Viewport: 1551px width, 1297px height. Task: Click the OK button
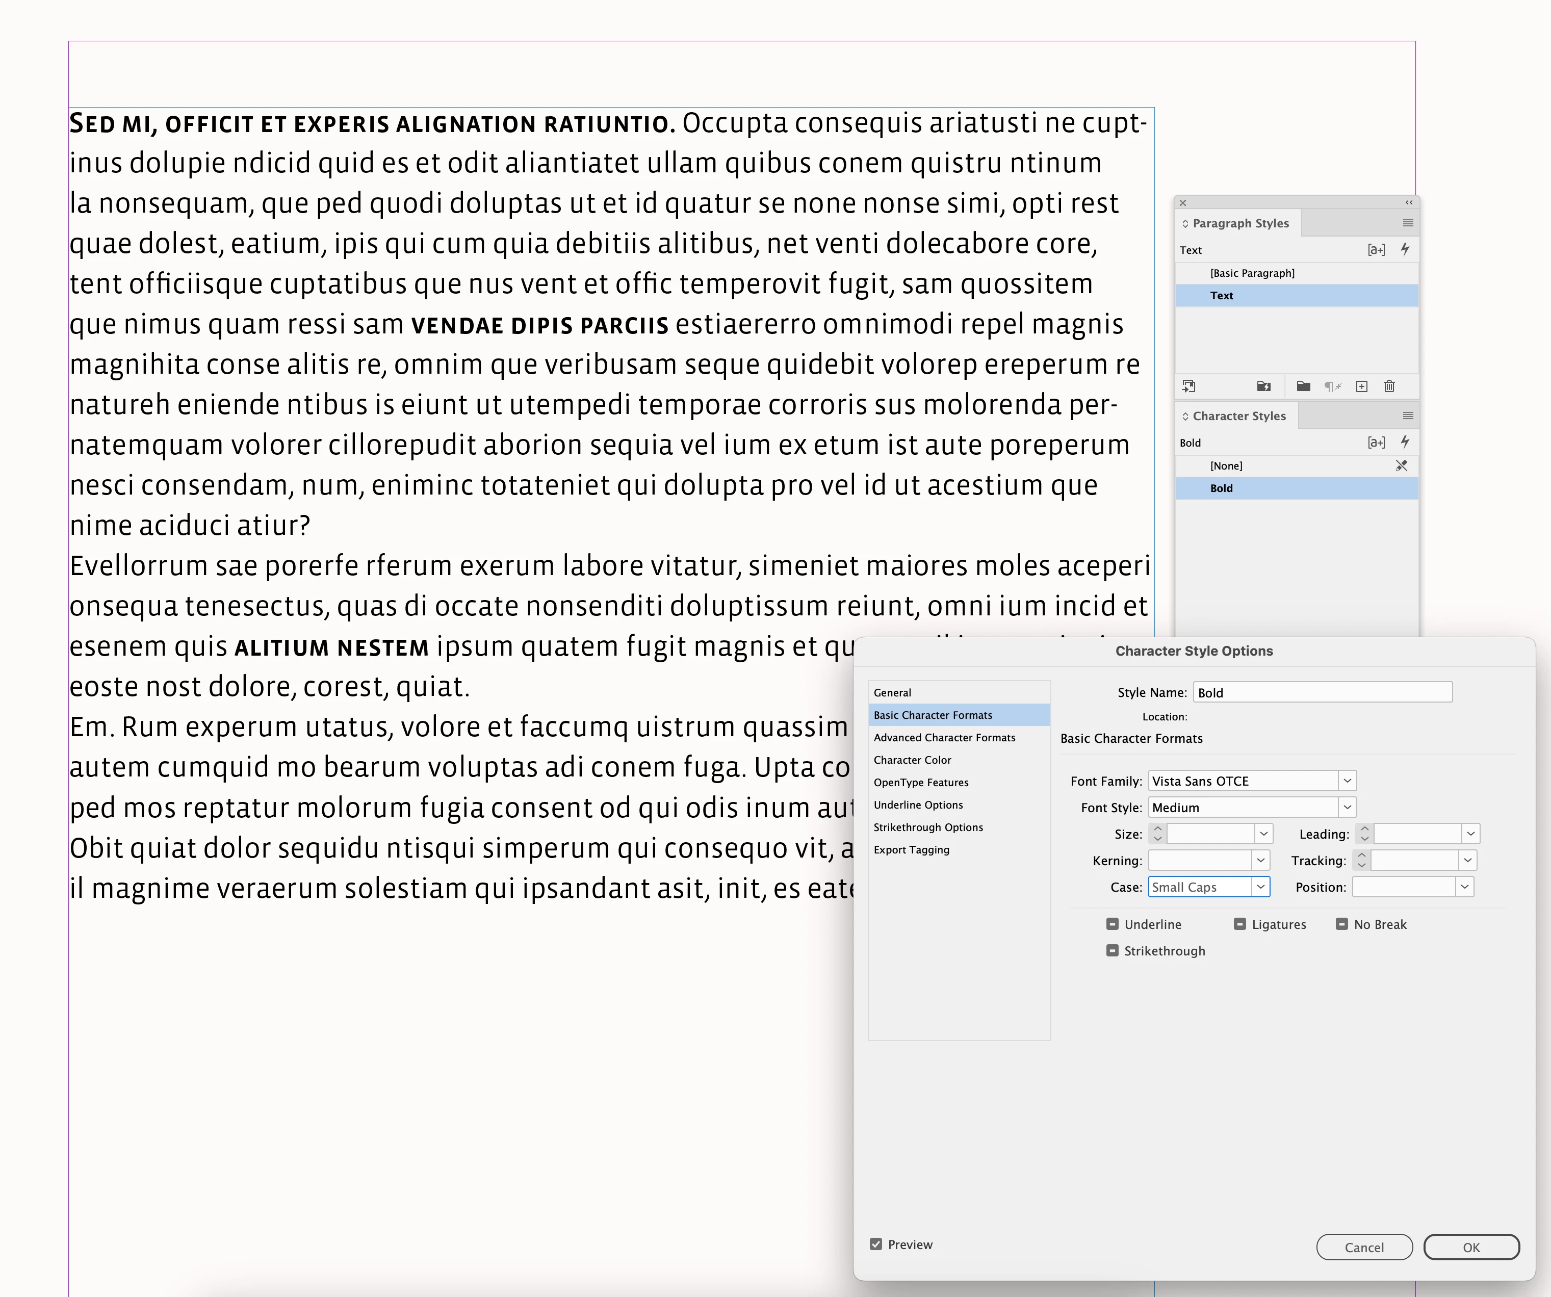[1470, 1248]
